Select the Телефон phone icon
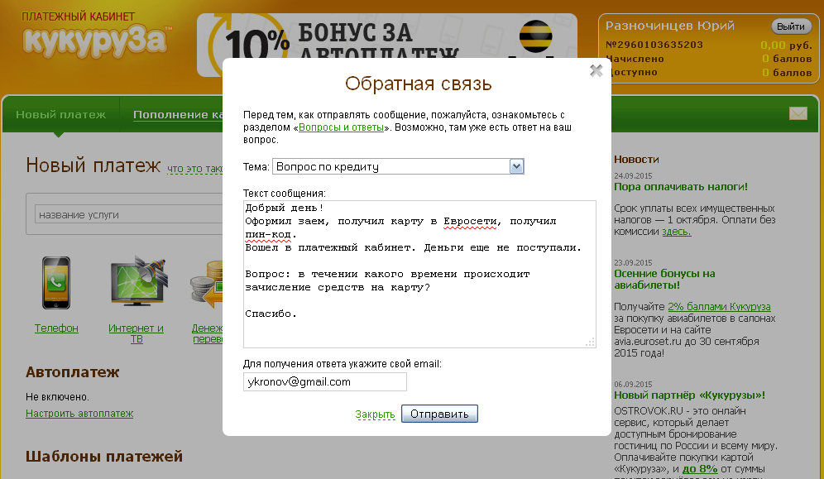Viewport: 824px width, 479px height. [56, 283]
